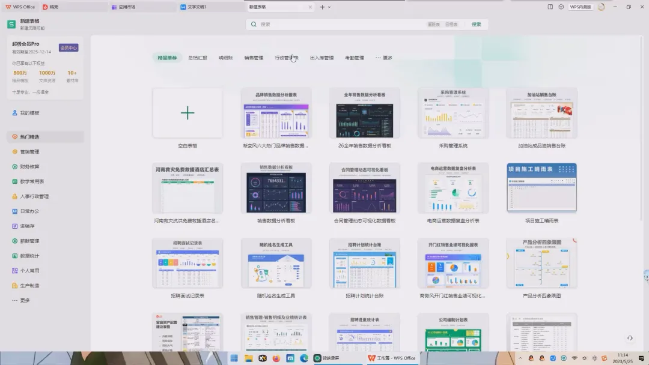Select the 明细账 tab
Viewport: 649px width, 365px height.
click(225, 58)
